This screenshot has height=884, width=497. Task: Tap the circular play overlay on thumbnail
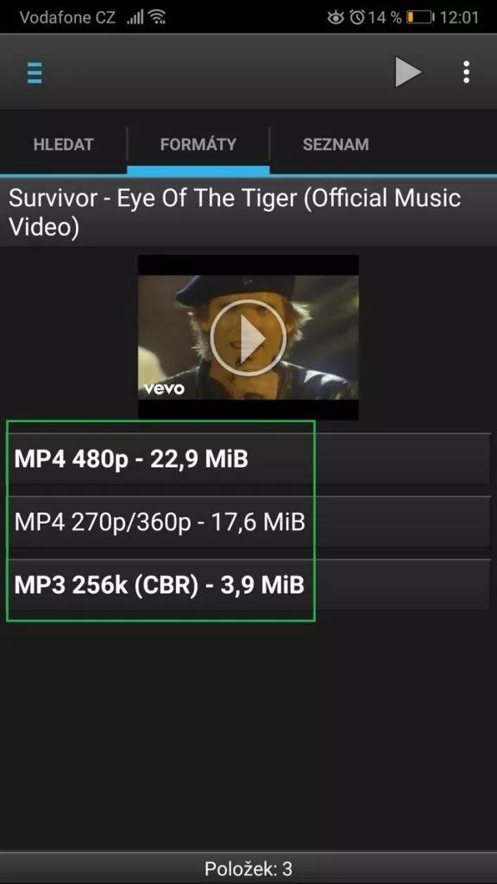click(x=248, y=338)
